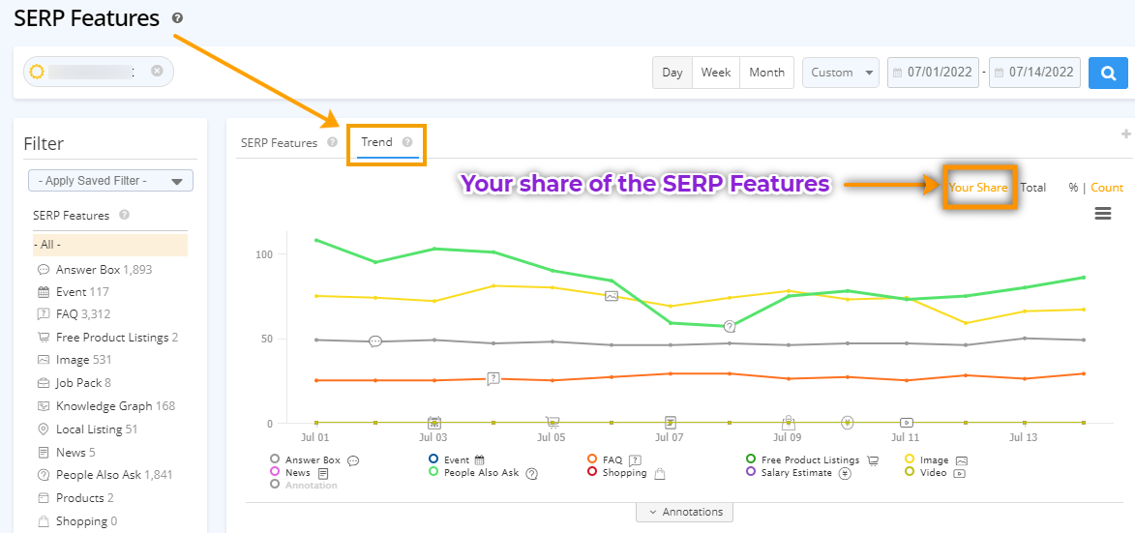Screen dimensions: 1135x533
Task: Click the Products box icon in filter
Action: click(x=44, y=498)
